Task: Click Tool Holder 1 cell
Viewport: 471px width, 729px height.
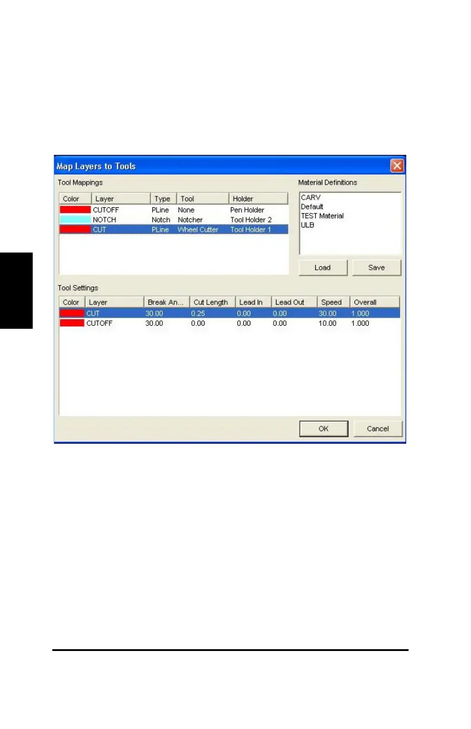Action: click(251, 229)
